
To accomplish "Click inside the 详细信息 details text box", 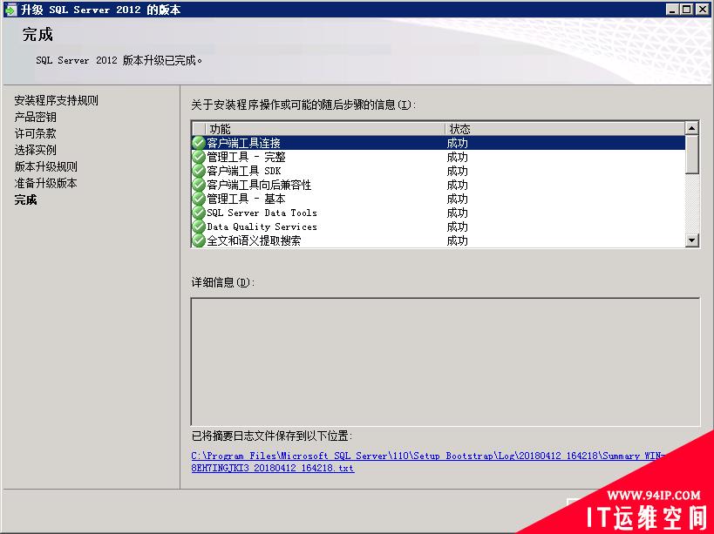I will click(445, 362).
